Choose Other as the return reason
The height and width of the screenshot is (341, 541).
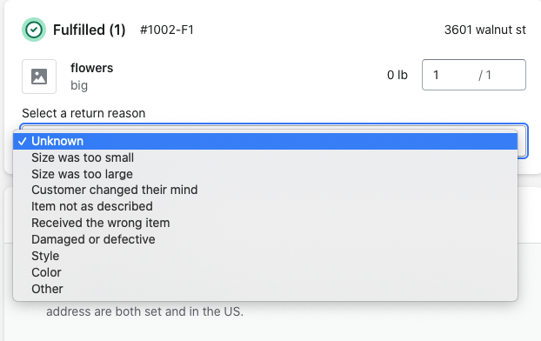point(265,289)
